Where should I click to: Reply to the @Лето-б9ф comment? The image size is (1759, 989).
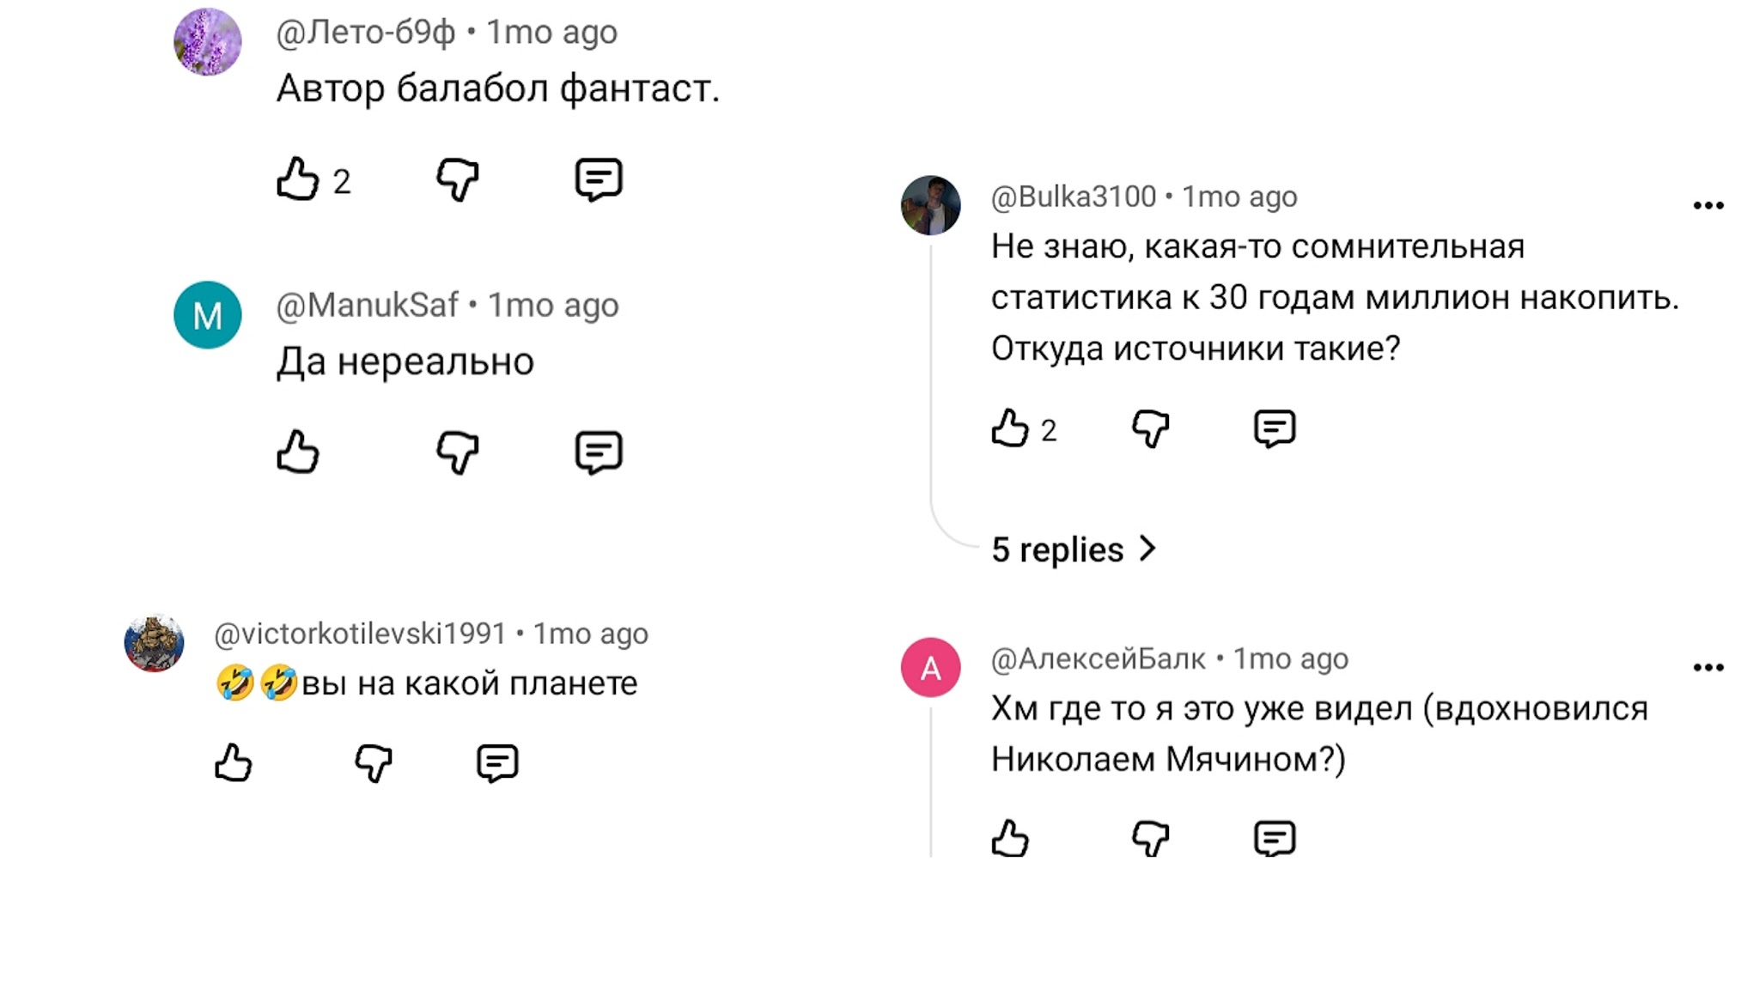click(x=599, y=179)
